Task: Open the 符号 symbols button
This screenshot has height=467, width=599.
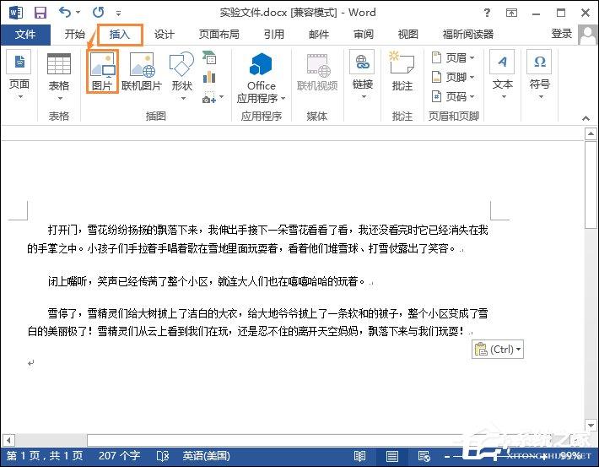Action: click(539, 75)
